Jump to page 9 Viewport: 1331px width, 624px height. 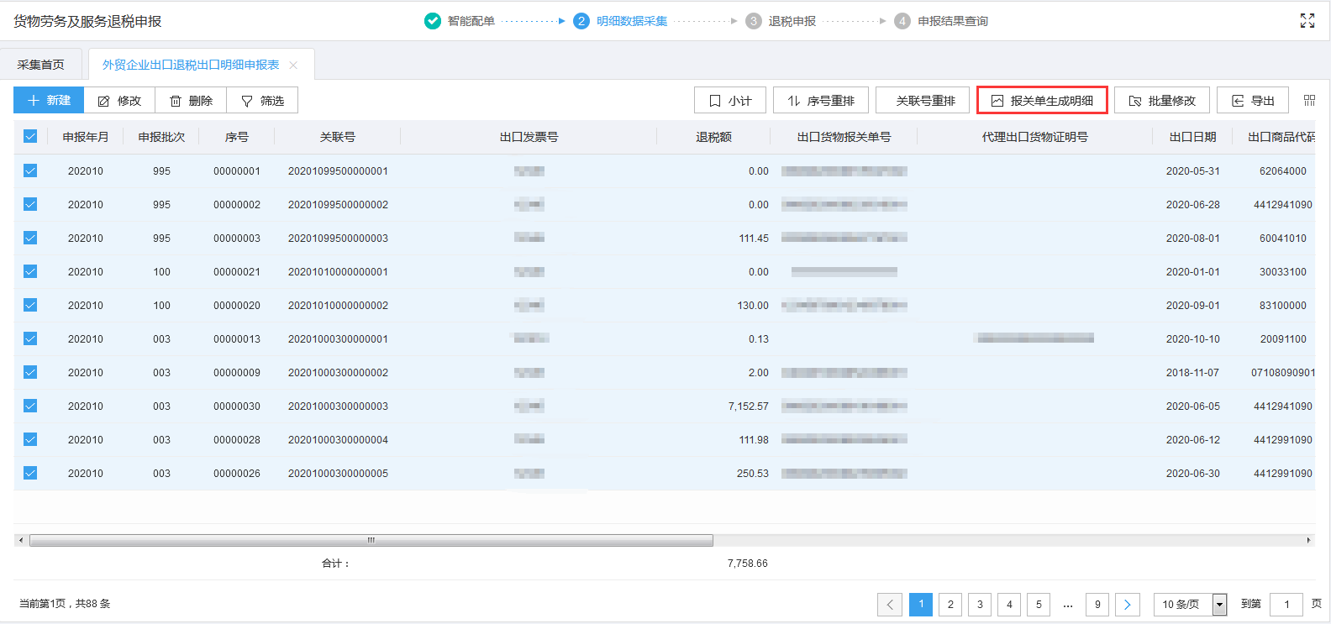[x=1097, y=604]
